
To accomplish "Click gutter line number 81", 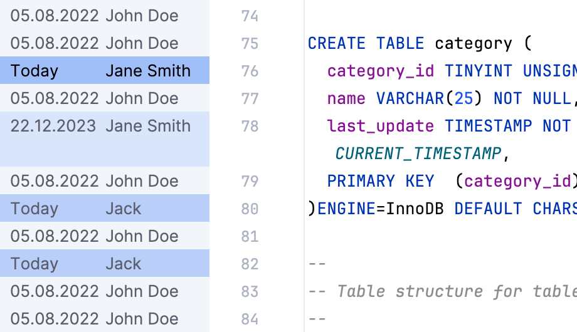I will pyautogui.click(x=250, y=236).
